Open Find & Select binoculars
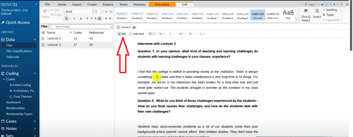The width and height of the screenshot is (353, 137). 306,11
